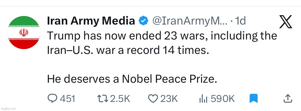Click the reply speech bubble icon
This screenshot has height=111, width=301.
(x=52, y=99)
